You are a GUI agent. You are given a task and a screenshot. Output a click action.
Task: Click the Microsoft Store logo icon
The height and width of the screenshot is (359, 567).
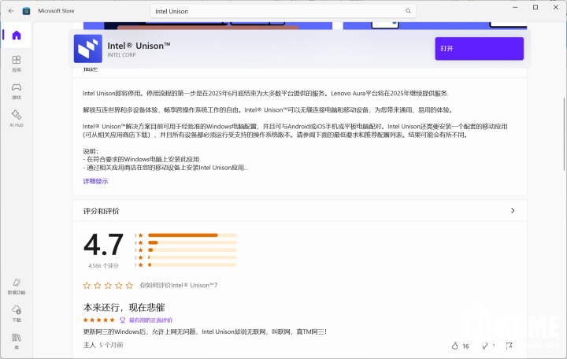point(27,11)
